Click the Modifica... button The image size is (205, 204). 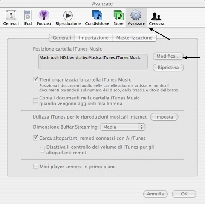(168, 57)
